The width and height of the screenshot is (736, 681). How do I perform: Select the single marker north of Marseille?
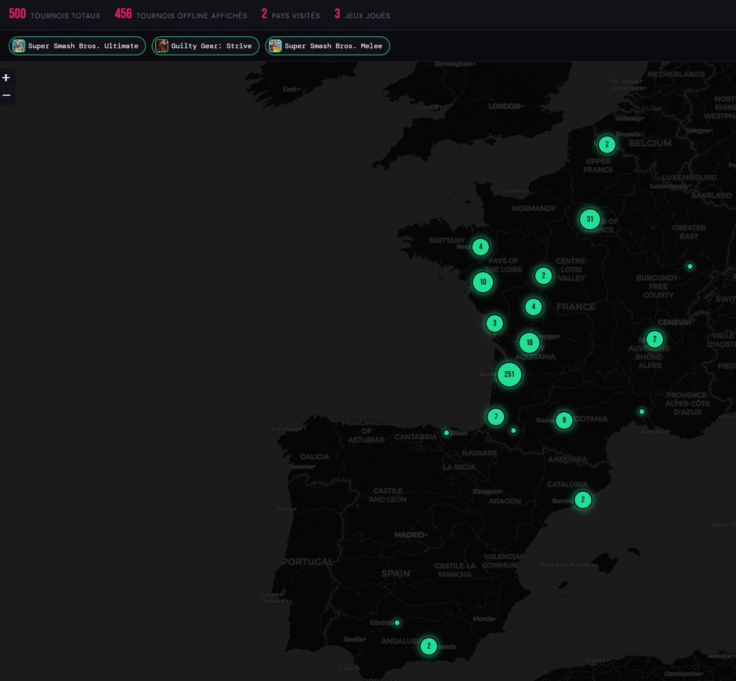(642, 412)
